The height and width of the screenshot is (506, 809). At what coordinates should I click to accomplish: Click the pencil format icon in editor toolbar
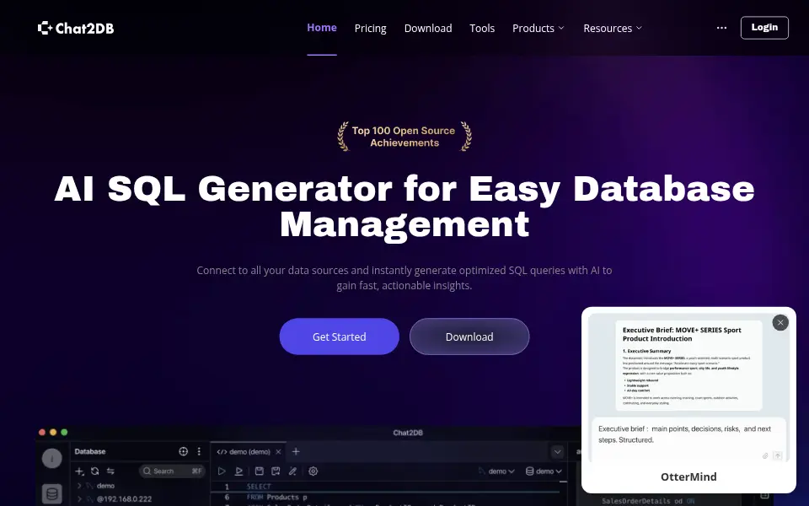[x=293, y=471]
